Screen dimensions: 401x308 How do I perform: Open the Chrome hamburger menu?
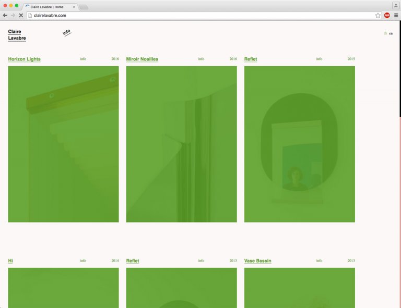pyautogui.click(x=396, y=16)
